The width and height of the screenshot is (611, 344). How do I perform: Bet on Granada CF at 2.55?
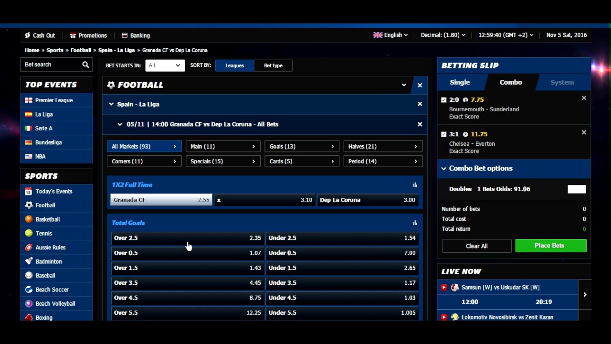point(161,200)
